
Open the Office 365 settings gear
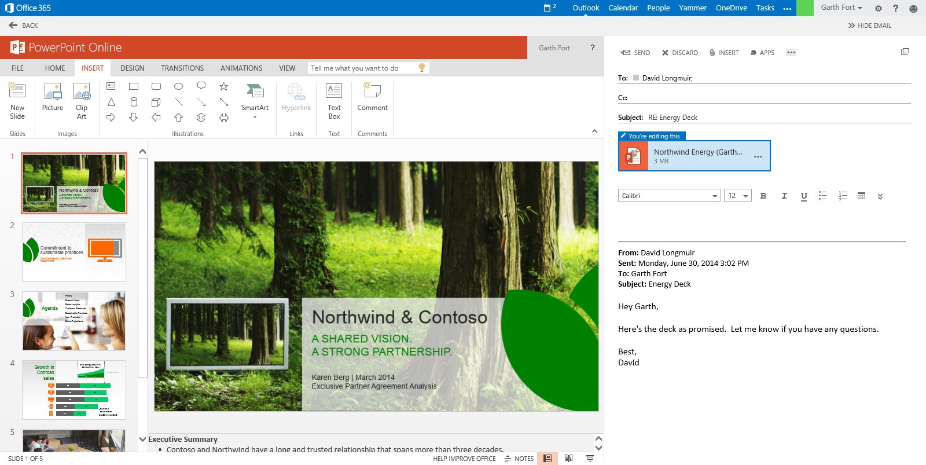[x=879, y=8]
